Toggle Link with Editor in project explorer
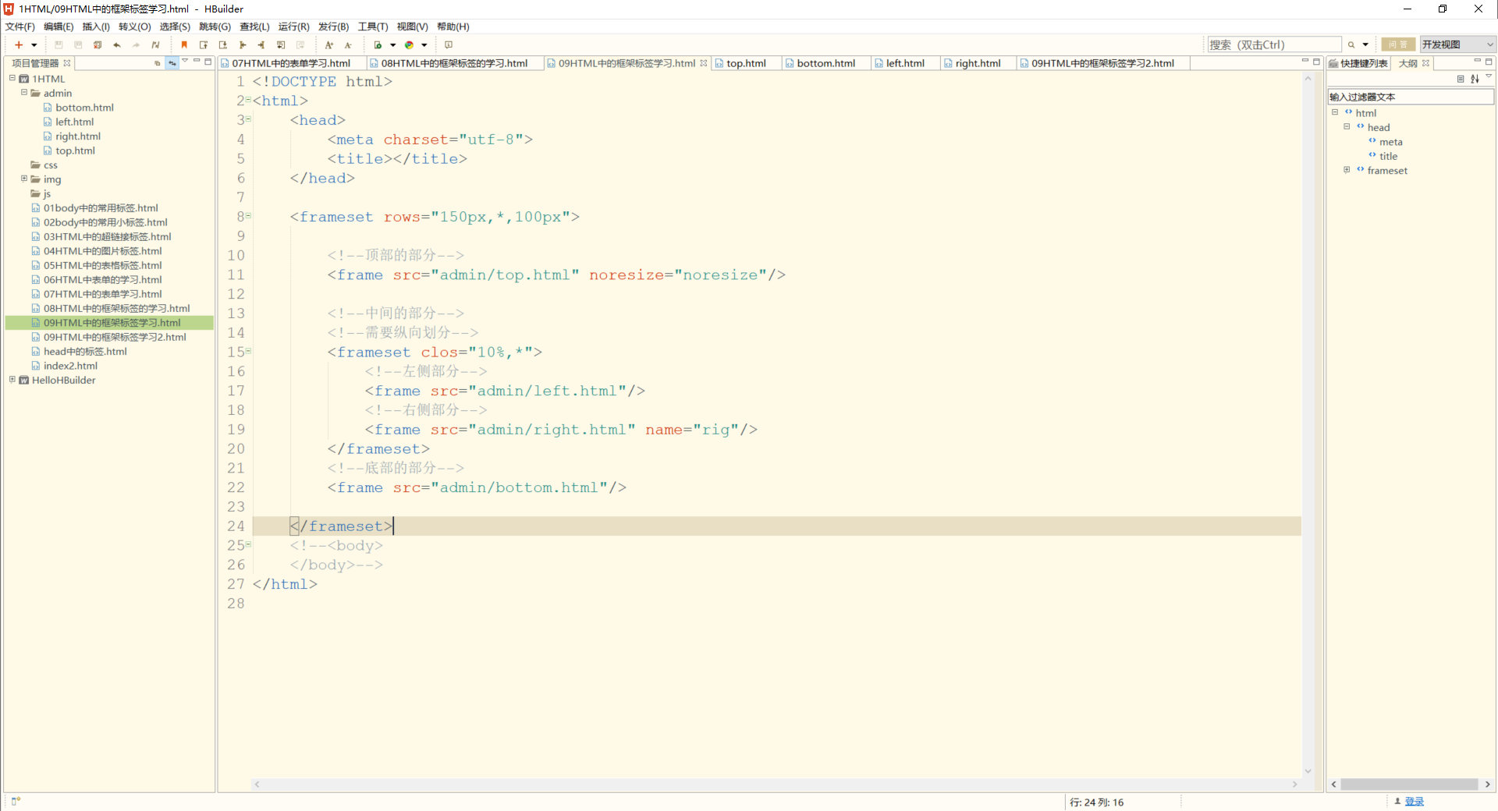The height and width of the screenshot is (811, 1498). [172, 63]
